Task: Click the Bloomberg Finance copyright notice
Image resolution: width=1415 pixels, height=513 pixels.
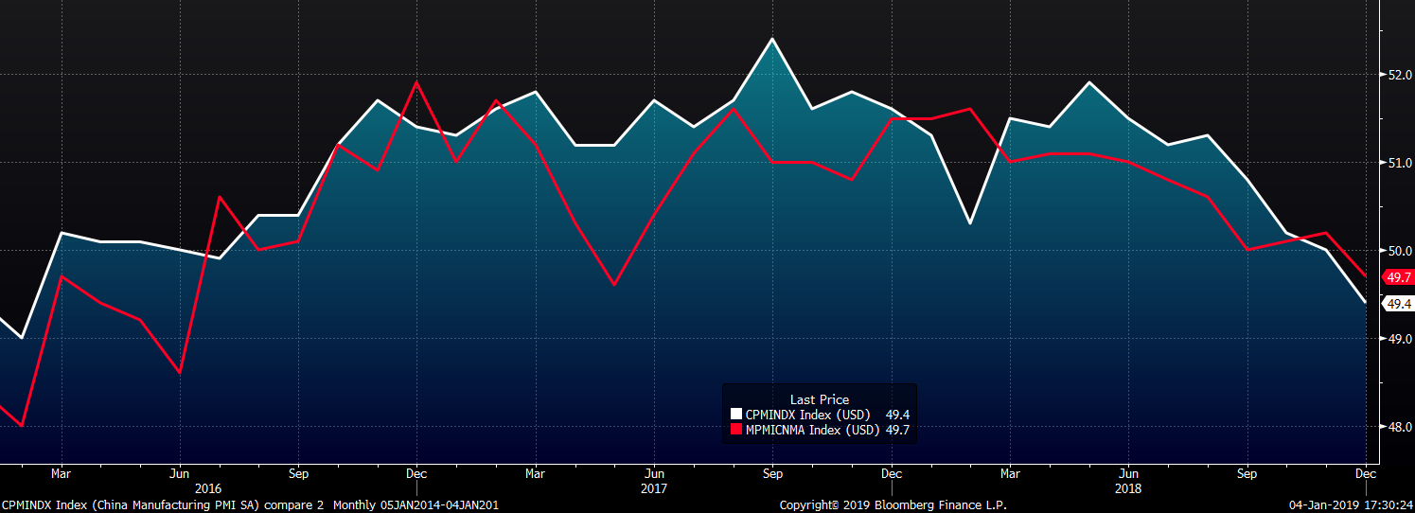Action: pos(894,505)
